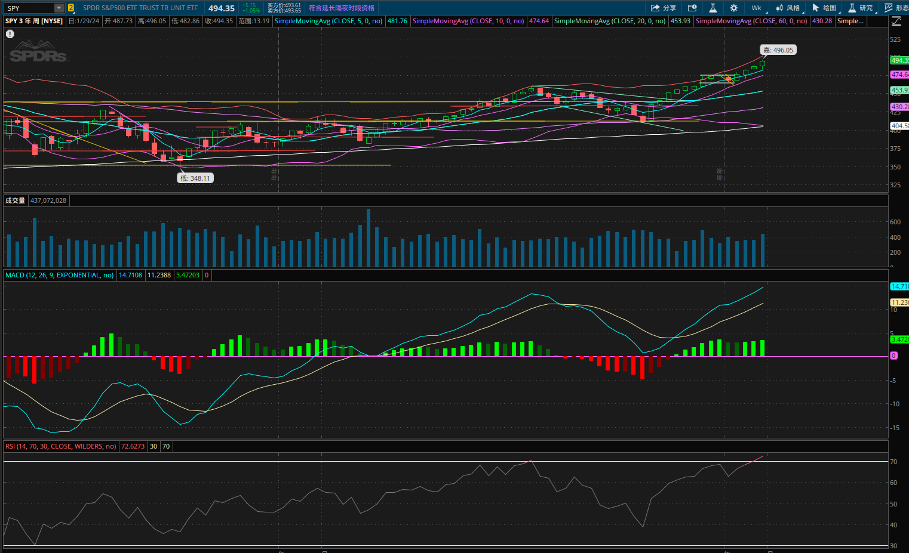Click the SMA 5 value 481.76
This screenshot has height=553, width=909.
[x=397, y=21]
